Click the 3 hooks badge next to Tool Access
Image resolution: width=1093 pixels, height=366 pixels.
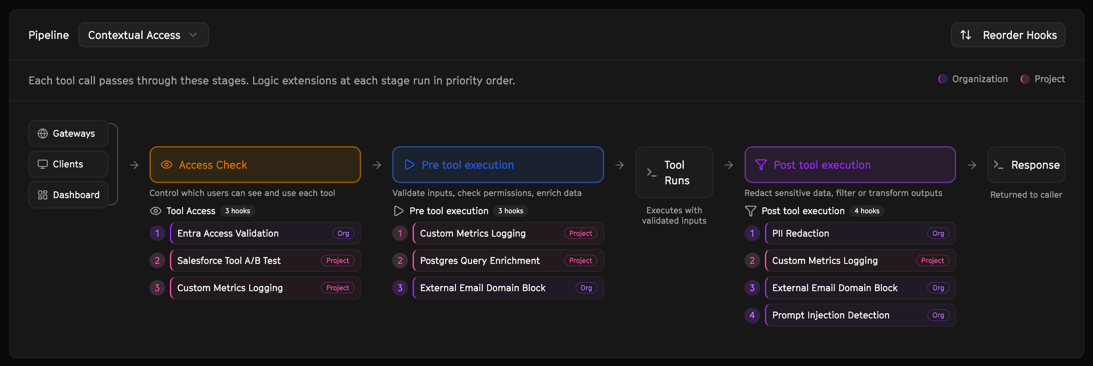(x=237, y=211)
